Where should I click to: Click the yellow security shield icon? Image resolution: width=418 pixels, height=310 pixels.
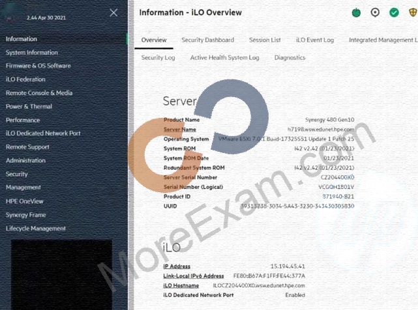[413, 12]
